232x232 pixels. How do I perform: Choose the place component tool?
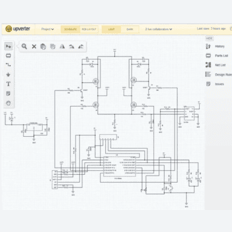coord(8,56)
